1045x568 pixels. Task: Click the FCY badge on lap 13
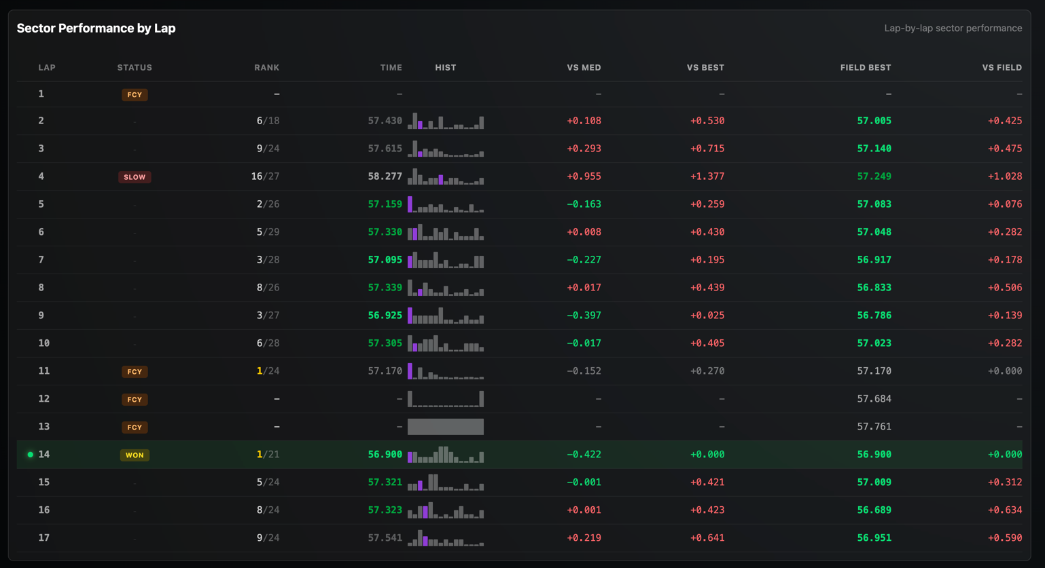click(x=135, y=428)
